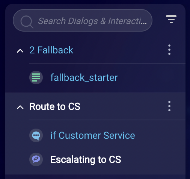The width and height of the screenshot is (190, 179).
Task: Click the blue speech bubble icon
Action: (36, 135)
